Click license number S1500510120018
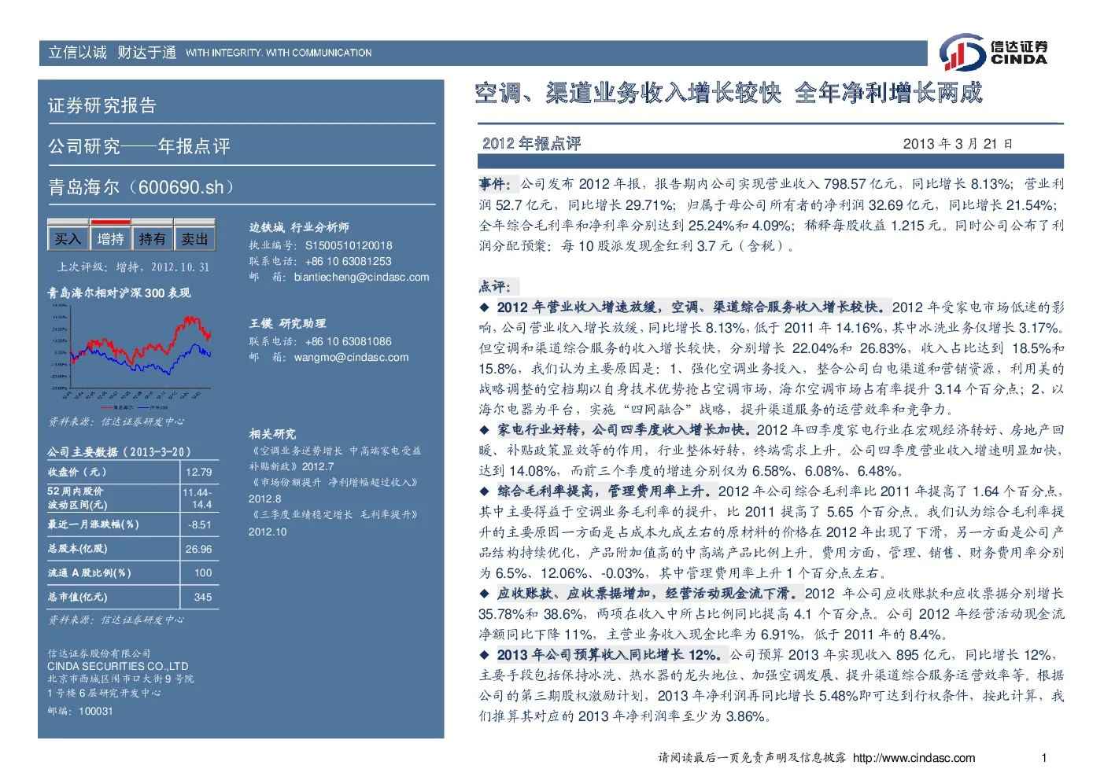This screenshot has width=1104, height=780. click(349, 245)
